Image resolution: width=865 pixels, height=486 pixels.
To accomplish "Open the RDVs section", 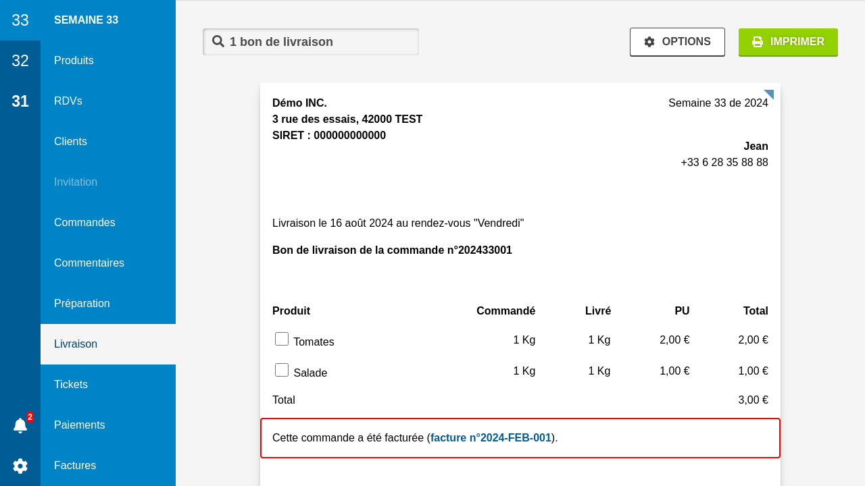I will click(x=68, y=101).
